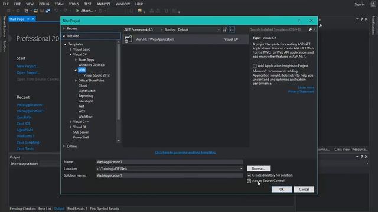This screenshot has height=212, width=378.
Task: Expand the Recent section in dialog
Action: click(64, 28)
